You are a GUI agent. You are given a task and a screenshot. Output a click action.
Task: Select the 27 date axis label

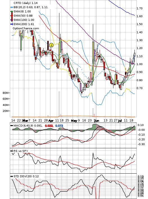(115, 120)
